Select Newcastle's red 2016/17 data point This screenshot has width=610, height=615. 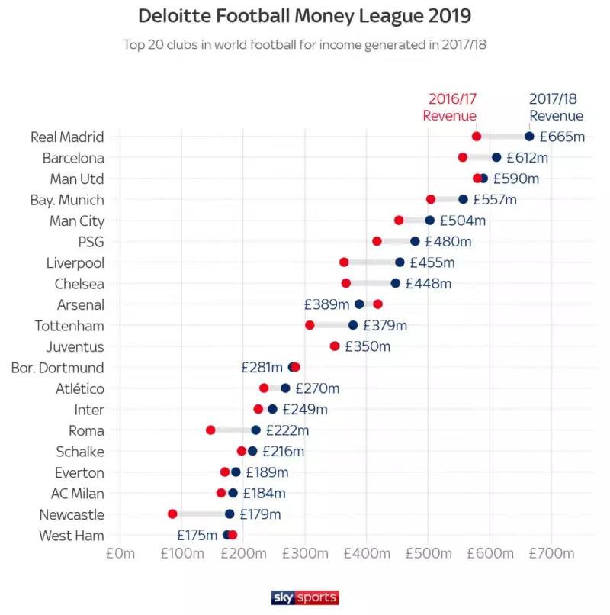click(172, 514)
